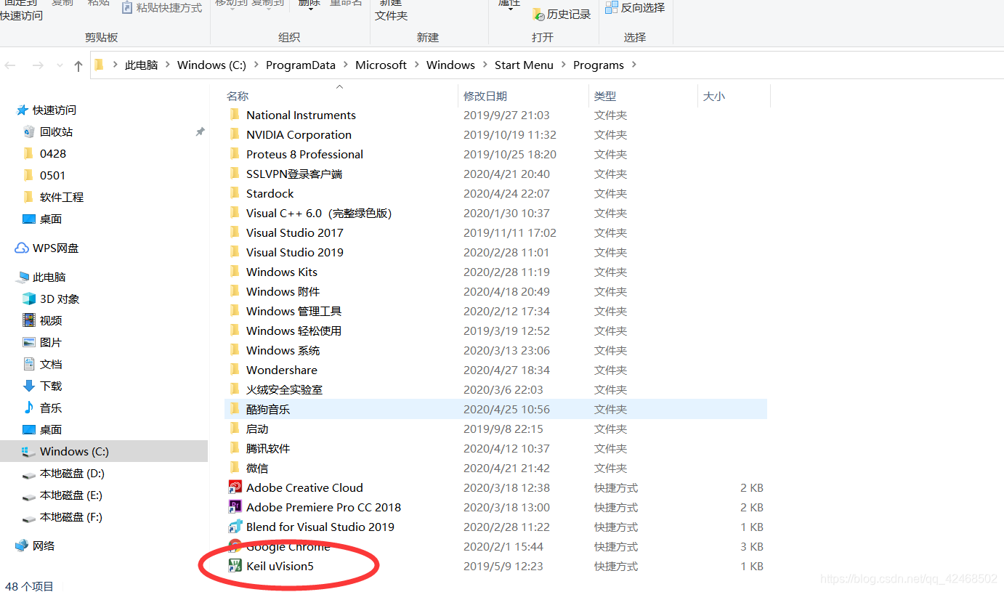The width and height of the screenshot is (1004, 592).
Task: Open 下载 in the sidebar
Action: point(42,386)
